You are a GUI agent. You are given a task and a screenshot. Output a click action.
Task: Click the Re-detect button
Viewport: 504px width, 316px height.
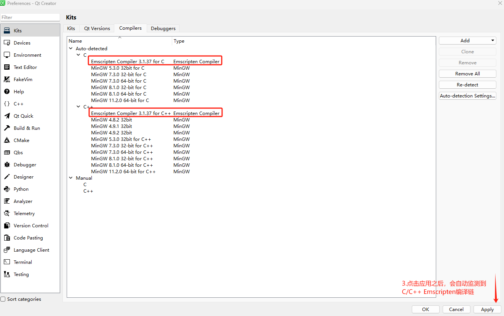click(467, 85)
